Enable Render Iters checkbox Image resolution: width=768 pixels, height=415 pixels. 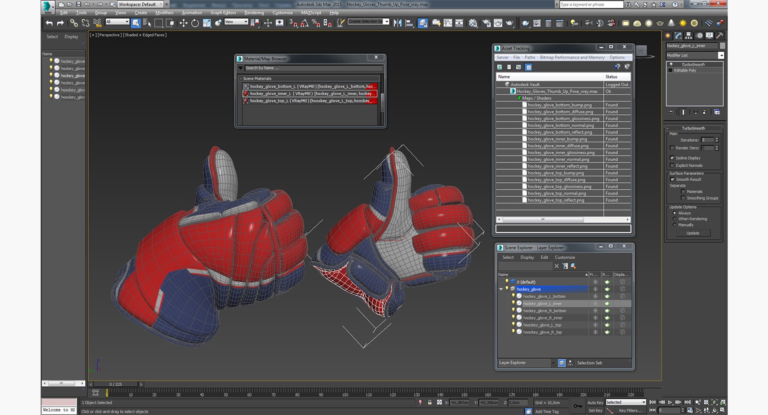click(672, 148)
